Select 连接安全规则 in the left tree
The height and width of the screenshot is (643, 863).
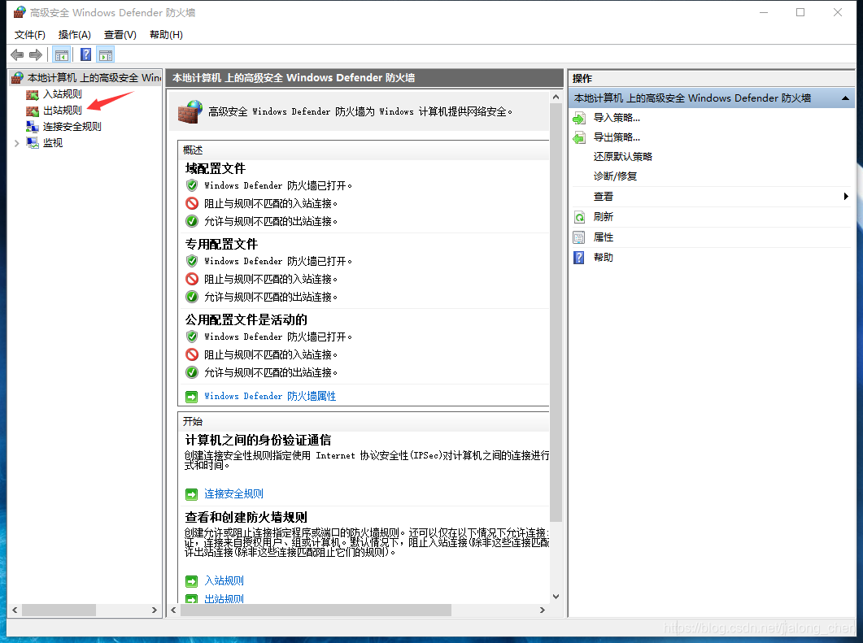(x=72, y=127)
